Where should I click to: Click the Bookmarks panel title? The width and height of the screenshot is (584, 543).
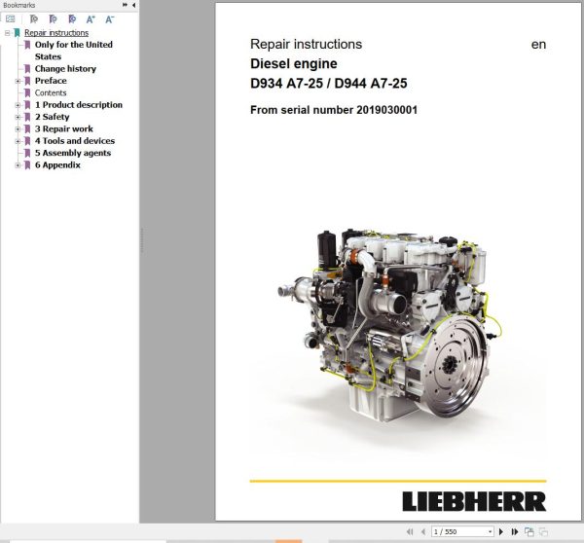(x=19, y=5)
